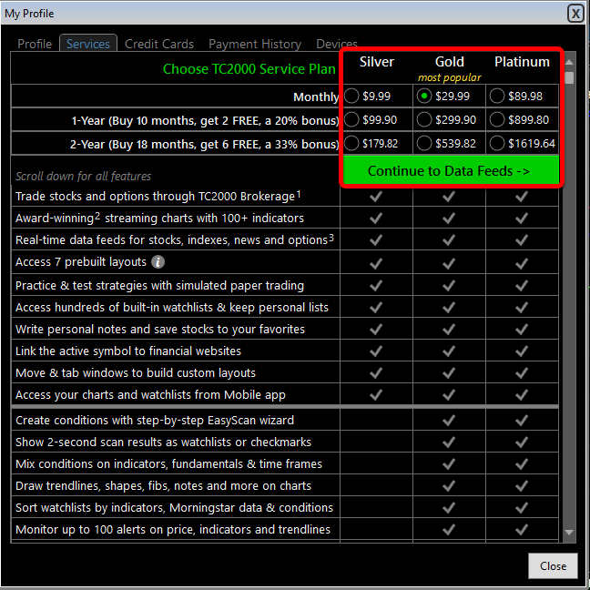590x590 pixels.
Task: Open the Devices tab
Action: [x=336, y=44]
